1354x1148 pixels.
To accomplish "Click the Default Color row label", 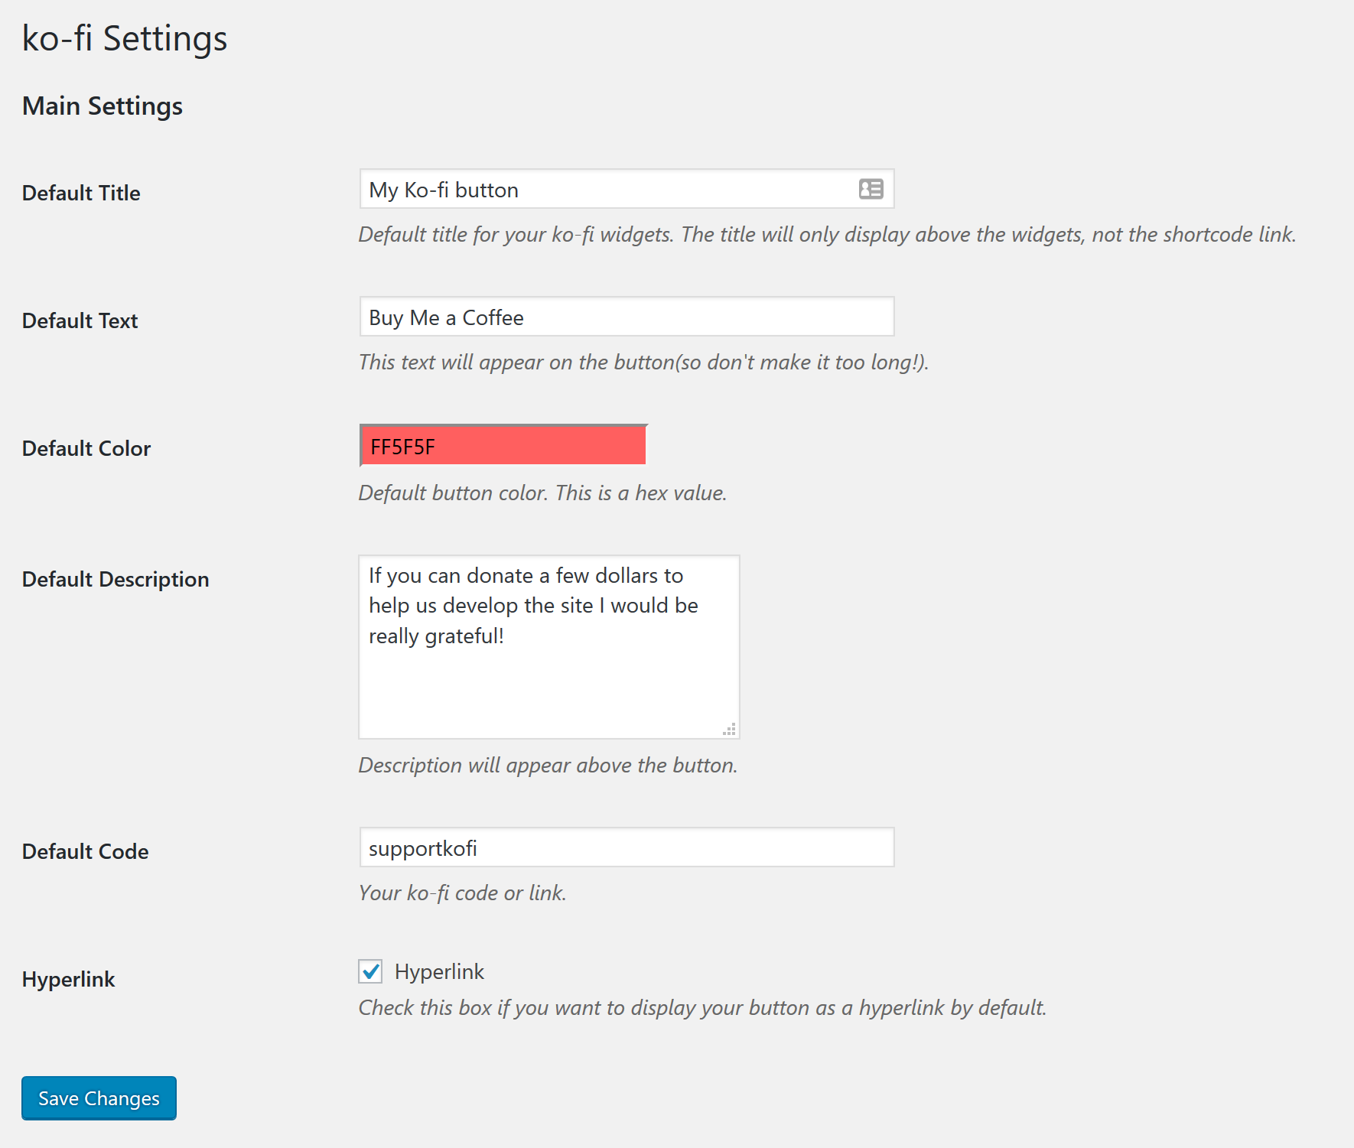I will [x=86, y=448].
